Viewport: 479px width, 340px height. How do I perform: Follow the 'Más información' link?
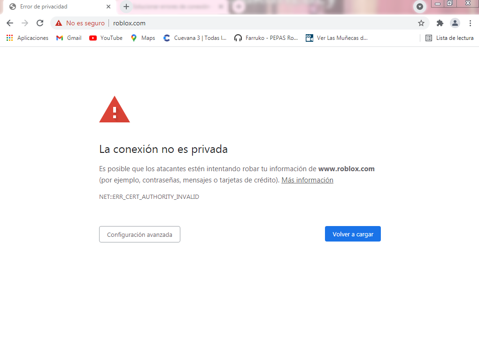[307, 180]
